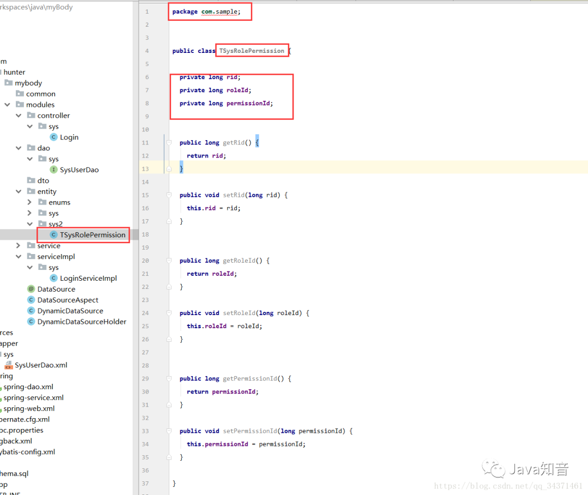Image resolution: width=588 pixels, height=495 pixels.
Task: Click the enums package folder icon
Action: tap(42, 202)
